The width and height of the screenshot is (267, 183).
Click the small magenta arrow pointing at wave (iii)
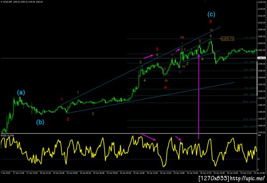coord(178,50)
